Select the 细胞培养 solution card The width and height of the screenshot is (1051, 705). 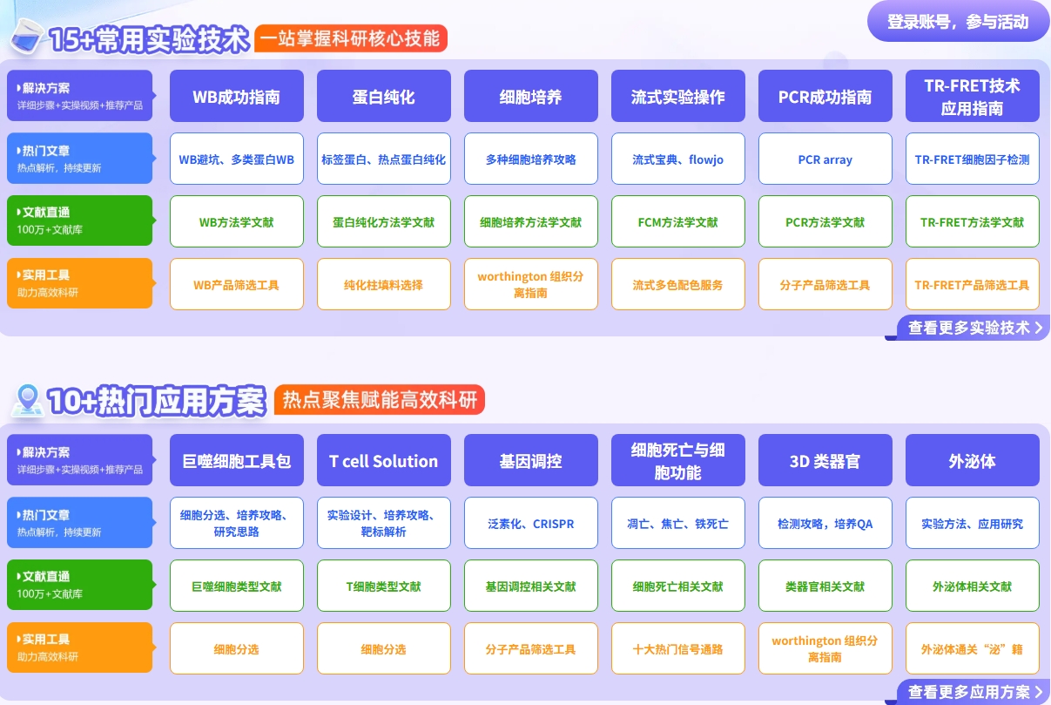(531, 96)
